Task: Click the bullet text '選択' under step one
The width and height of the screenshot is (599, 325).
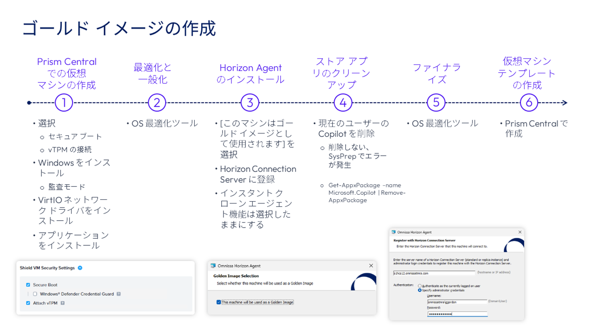Action: 46,124
